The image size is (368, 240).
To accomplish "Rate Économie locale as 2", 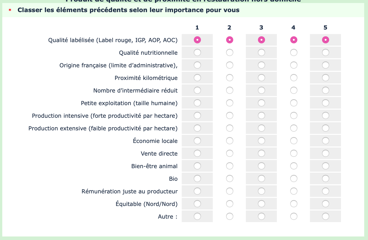I will pos(230,141).
